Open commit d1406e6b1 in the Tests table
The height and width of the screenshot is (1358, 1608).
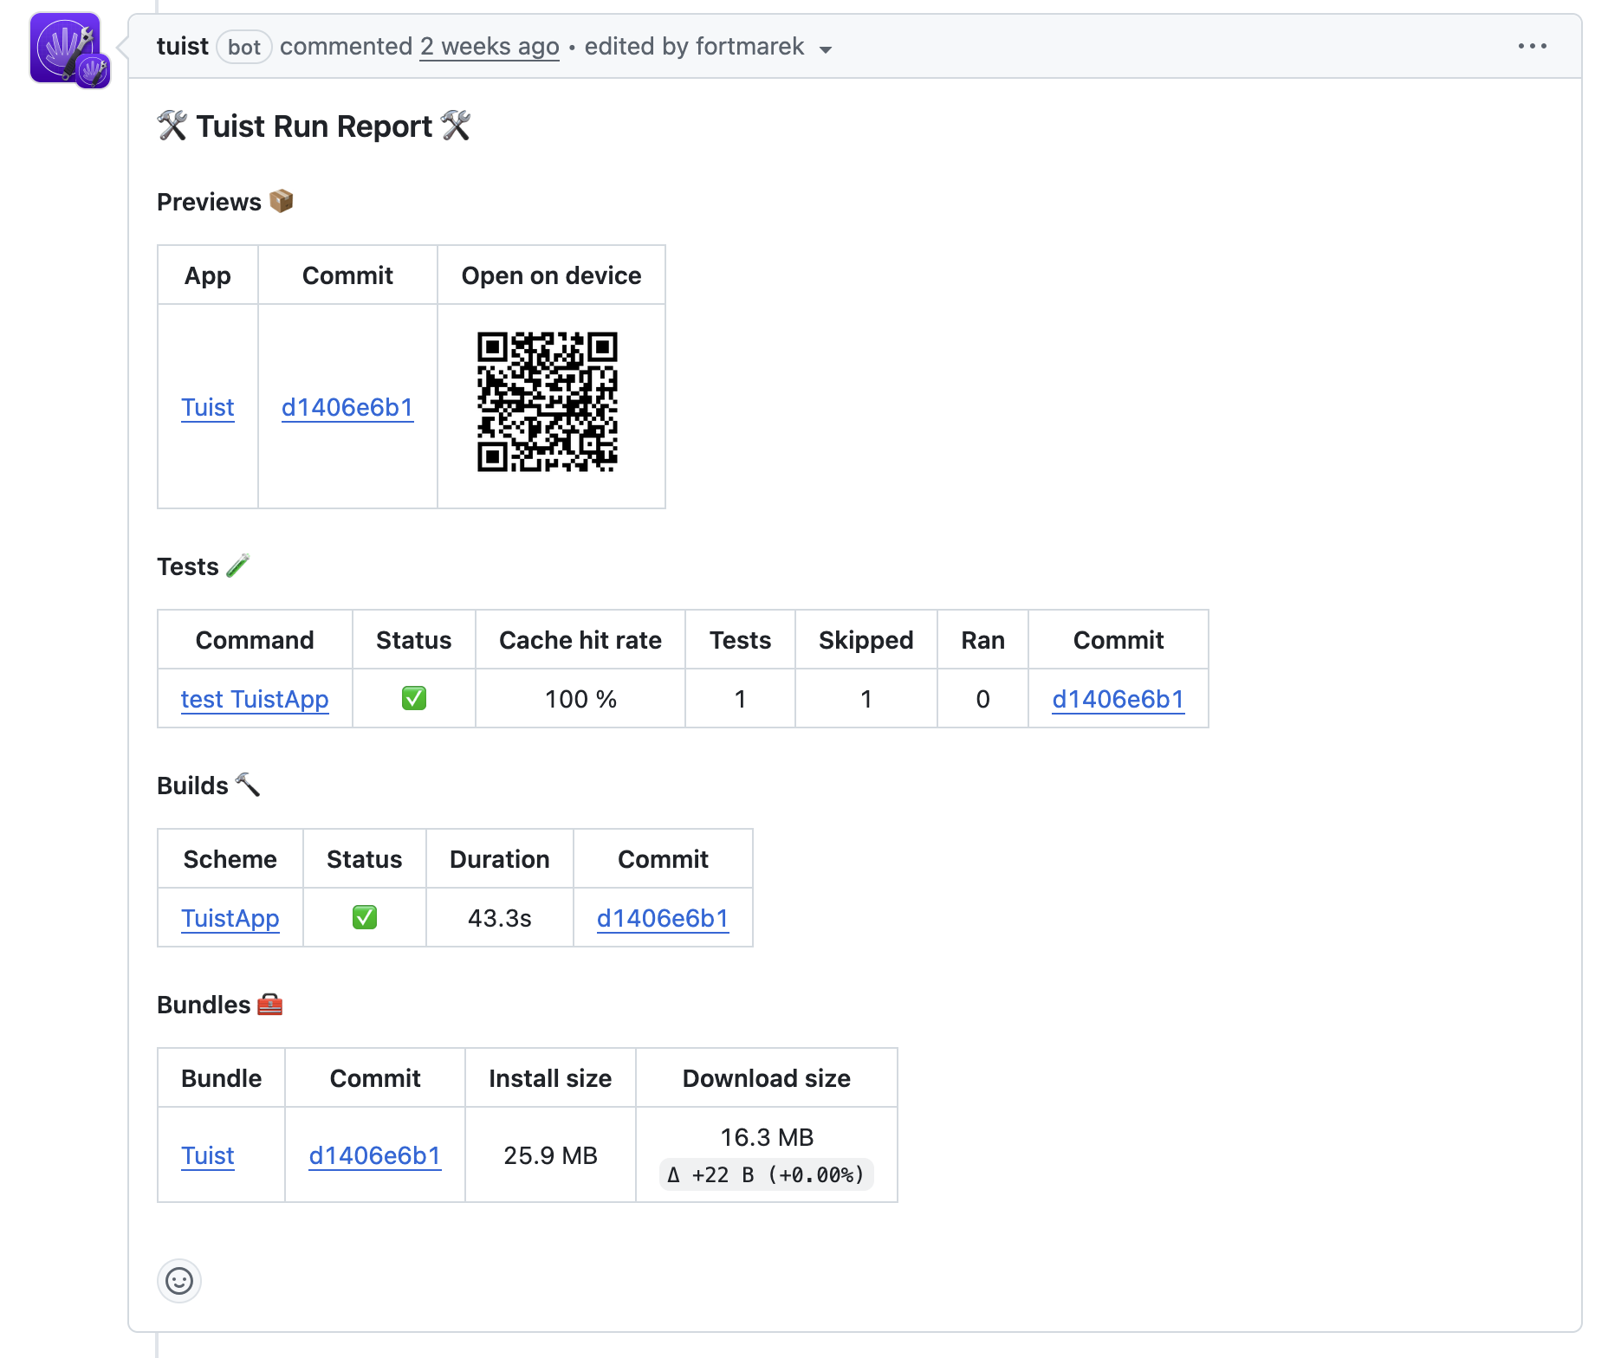click(1118, 699)
